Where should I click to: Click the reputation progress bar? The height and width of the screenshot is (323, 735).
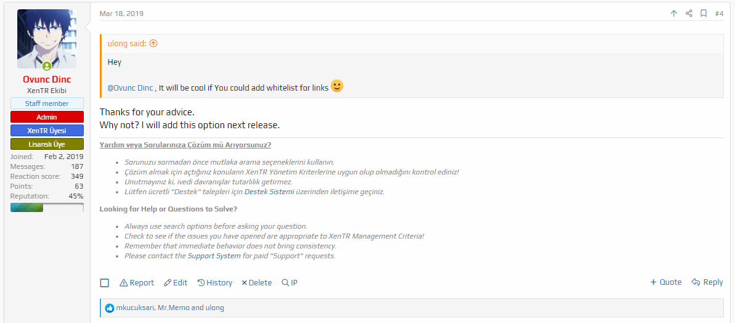click(x=47, y=208)
